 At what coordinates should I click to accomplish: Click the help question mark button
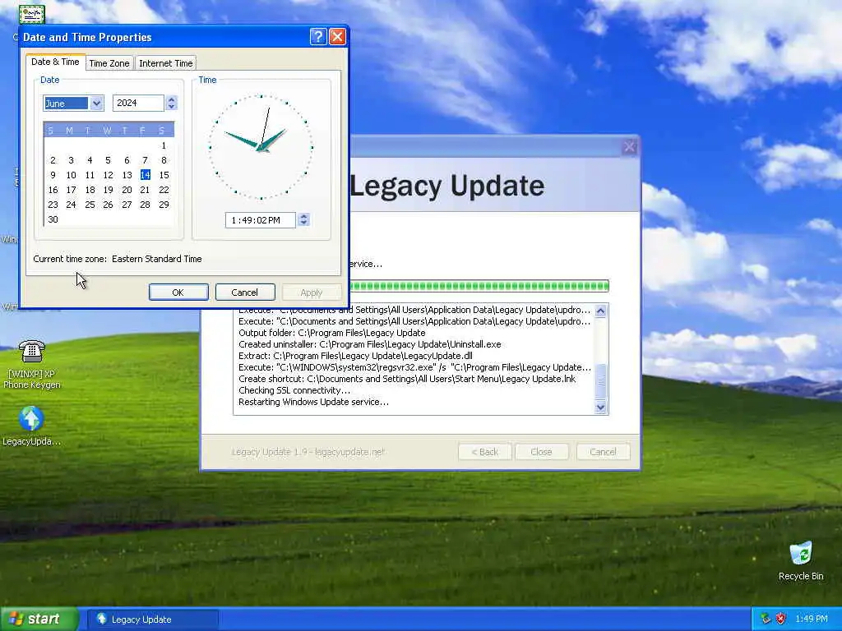[318, 36]
